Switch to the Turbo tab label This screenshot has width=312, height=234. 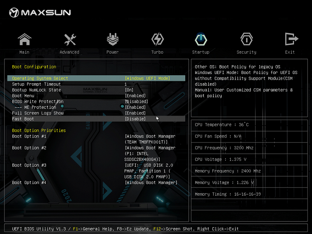(x=157, y=52)
